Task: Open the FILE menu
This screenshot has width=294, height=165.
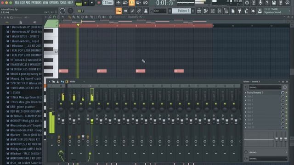Action: pos(17,2)
